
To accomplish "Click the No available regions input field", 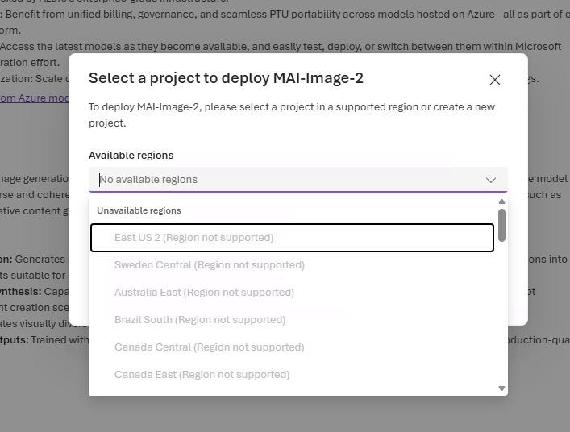I will coord(297,180).
